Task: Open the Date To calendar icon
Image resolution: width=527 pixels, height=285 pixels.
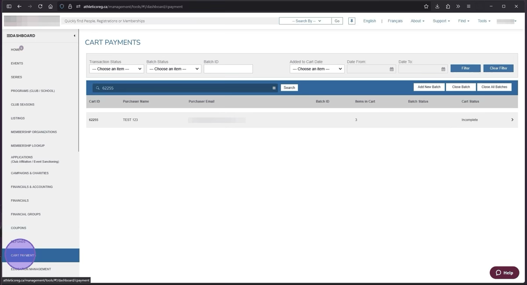Action: [x=443, y=69]
